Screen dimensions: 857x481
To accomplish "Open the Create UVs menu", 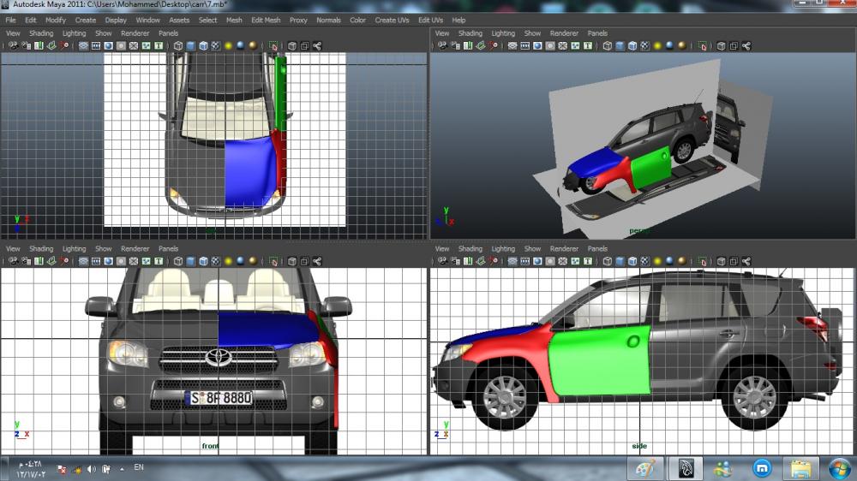I will pyautogui.click(x=392, y=20).
